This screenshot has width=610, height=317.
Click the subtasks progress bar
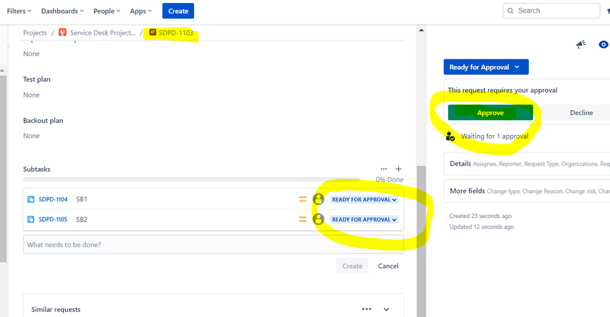pos(191,180)
